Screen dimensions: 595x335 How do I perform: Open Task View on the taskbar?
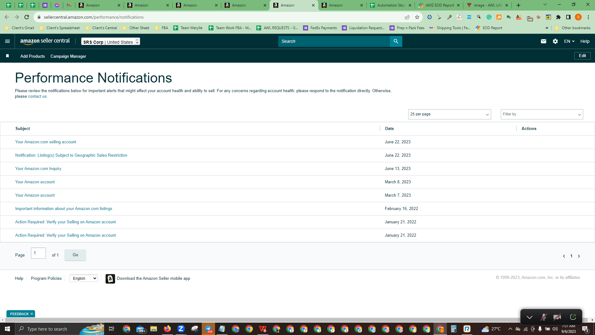pyautogui.click(x=112, y=329)
